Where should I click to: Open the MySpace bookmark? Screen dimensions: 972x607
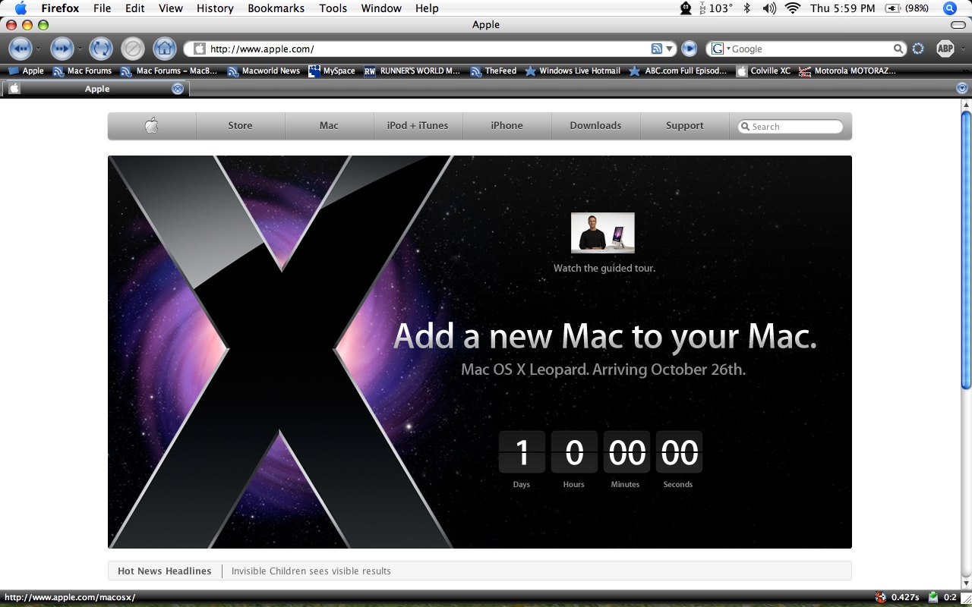[x=332, y=71]
